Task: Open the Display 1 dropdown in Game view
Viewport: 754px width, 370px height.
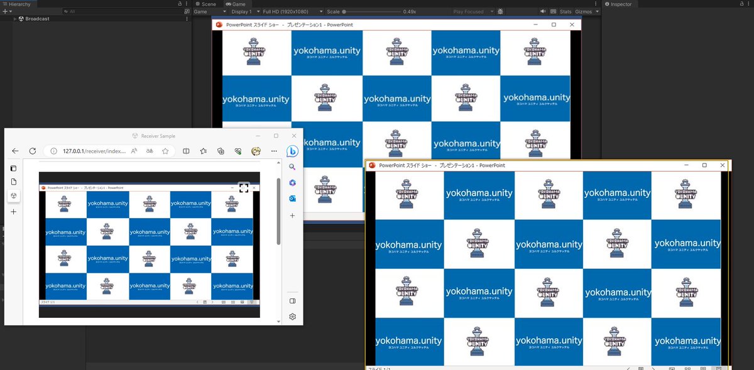Action: [242, 11]
